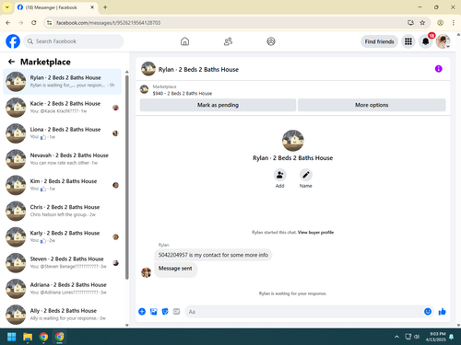Open the Liona conversation
Screen dimensions: 461x345
point(63,133)
